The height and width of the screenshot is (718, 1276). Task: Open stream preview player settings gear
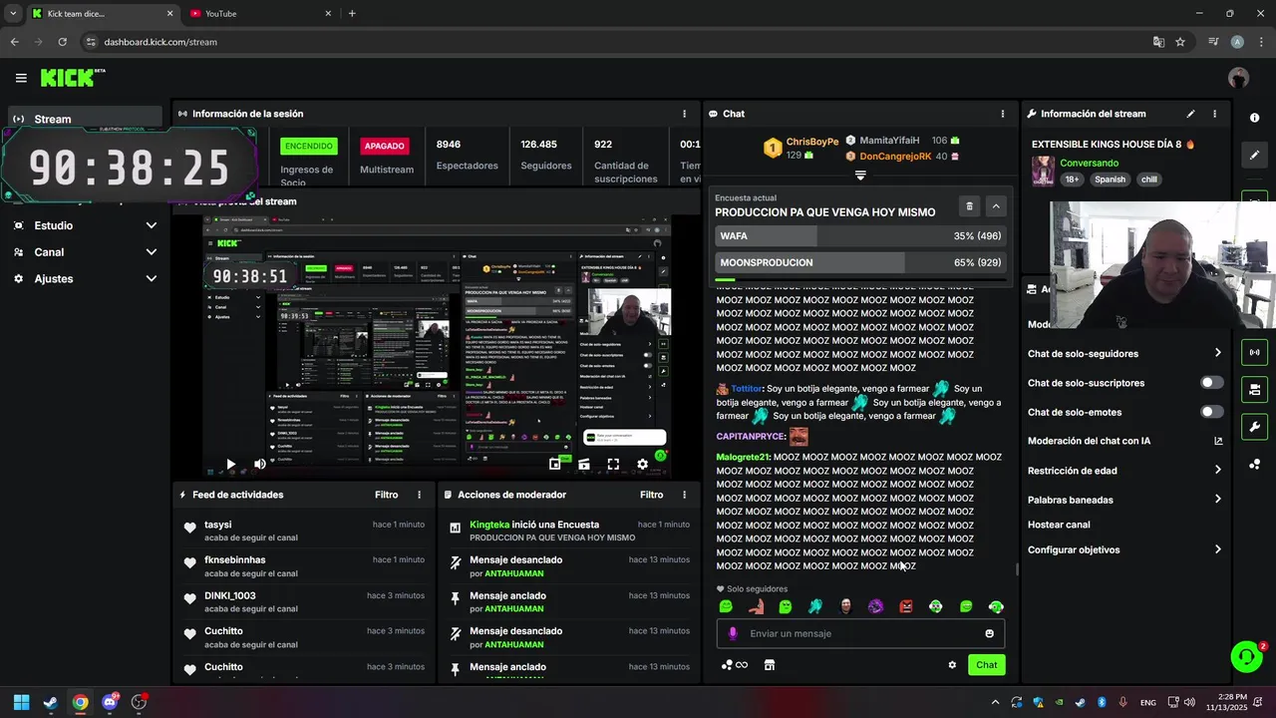coord(642,464)
